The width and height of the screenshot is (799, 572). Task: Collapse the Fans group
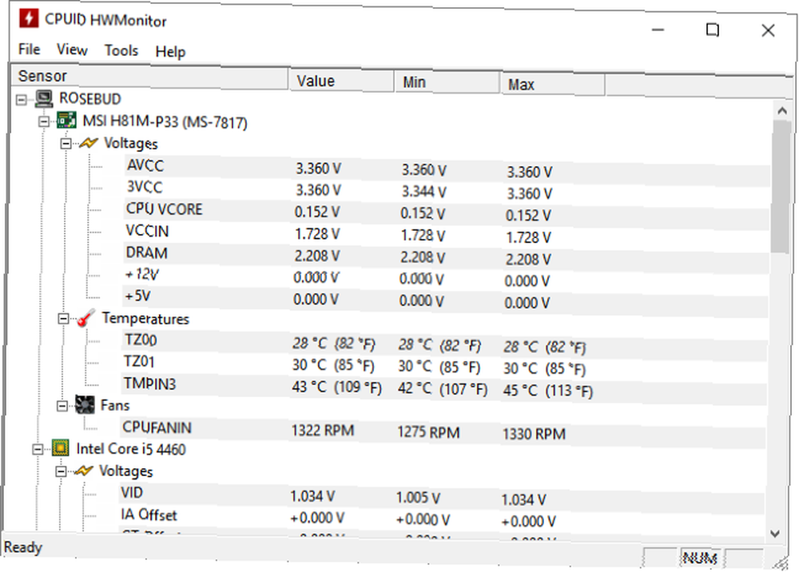[62, 406]
